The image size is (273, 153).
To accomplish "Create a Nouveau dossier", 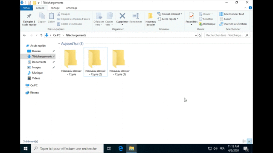I will point(151,19).
